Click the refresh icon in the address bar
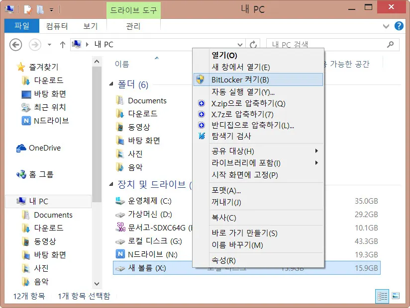 click(x=254, y=44)
